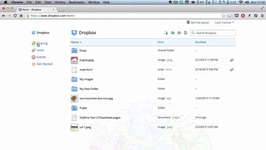Open the Help menu
Viewport: 266px width, 150px height.
pyautogui.click(x=106, y=2)
